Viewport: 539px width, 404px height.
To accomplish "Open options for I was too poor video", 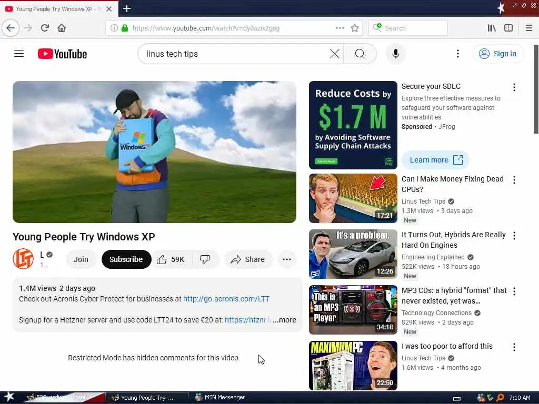I will [x=514, y=347].
